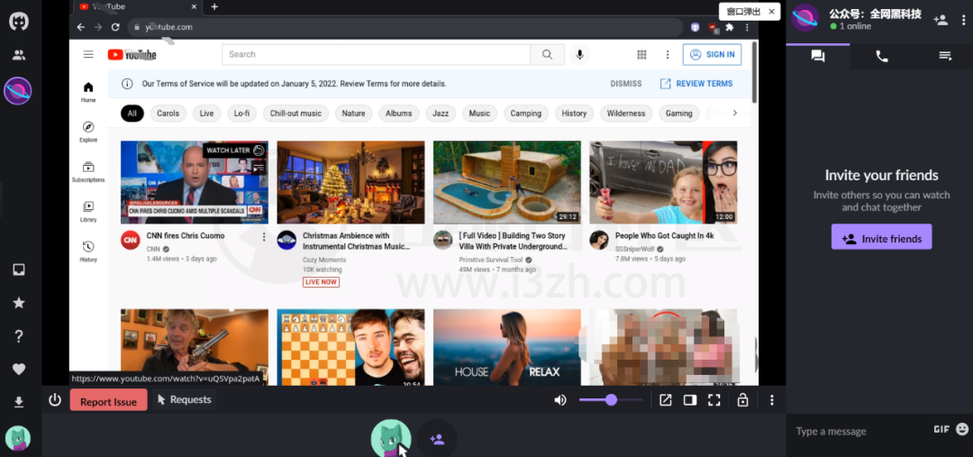Viewport: 973px width, 457px height.
Task: Switch to the phone call tab
Action: (x=882, y=56)
